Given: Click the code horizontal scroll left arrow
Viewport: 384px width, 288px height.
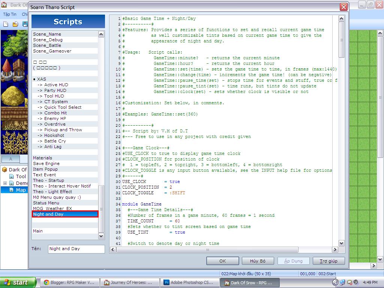Looking at the screenshot, I should (x=112, y=249).
